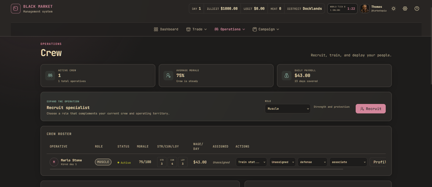Open Marlo Stone's Profile button

pyautogui.click(x=378, y=162)
